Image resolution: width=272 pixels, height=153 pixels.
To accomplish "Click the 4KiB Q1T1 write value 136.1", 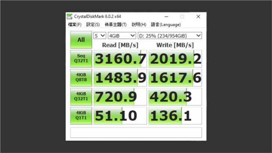I will point(175,116).
